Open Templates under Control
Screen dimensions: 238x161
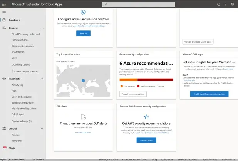(17, 141)
